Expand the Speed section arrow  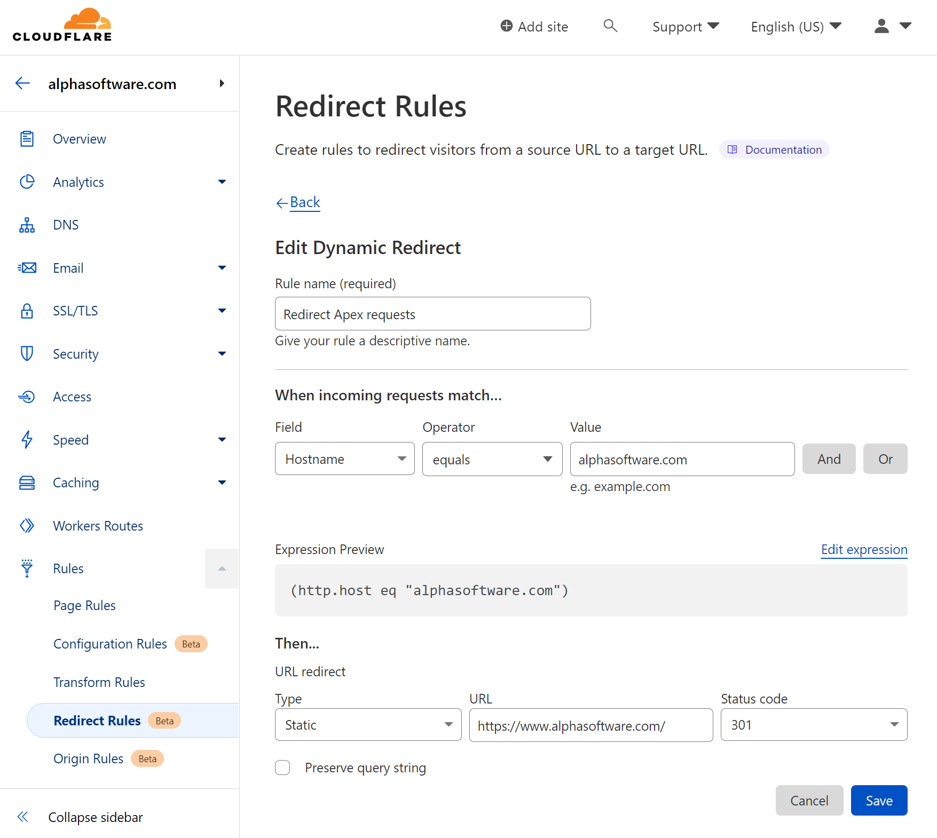(x=222, y=440)
